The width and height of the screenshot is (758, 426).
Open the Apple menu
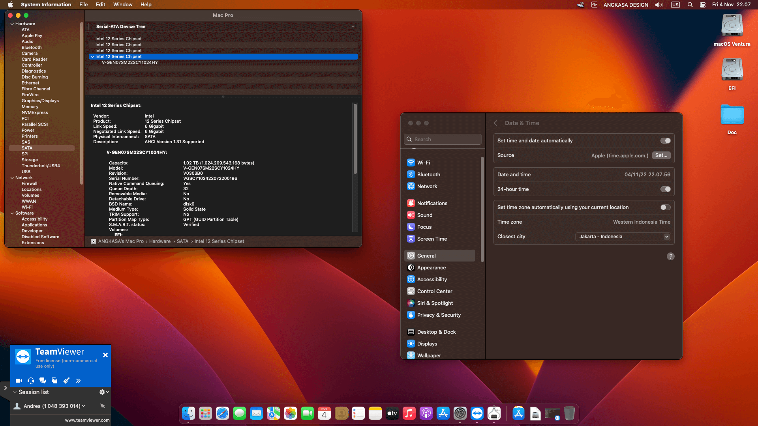pyautogui.click(x=11, y=5)
